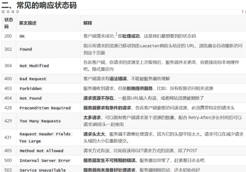Screen dimensions: 246x172
Task: Apply left alignment to the table
Action: tap(8, 12)
